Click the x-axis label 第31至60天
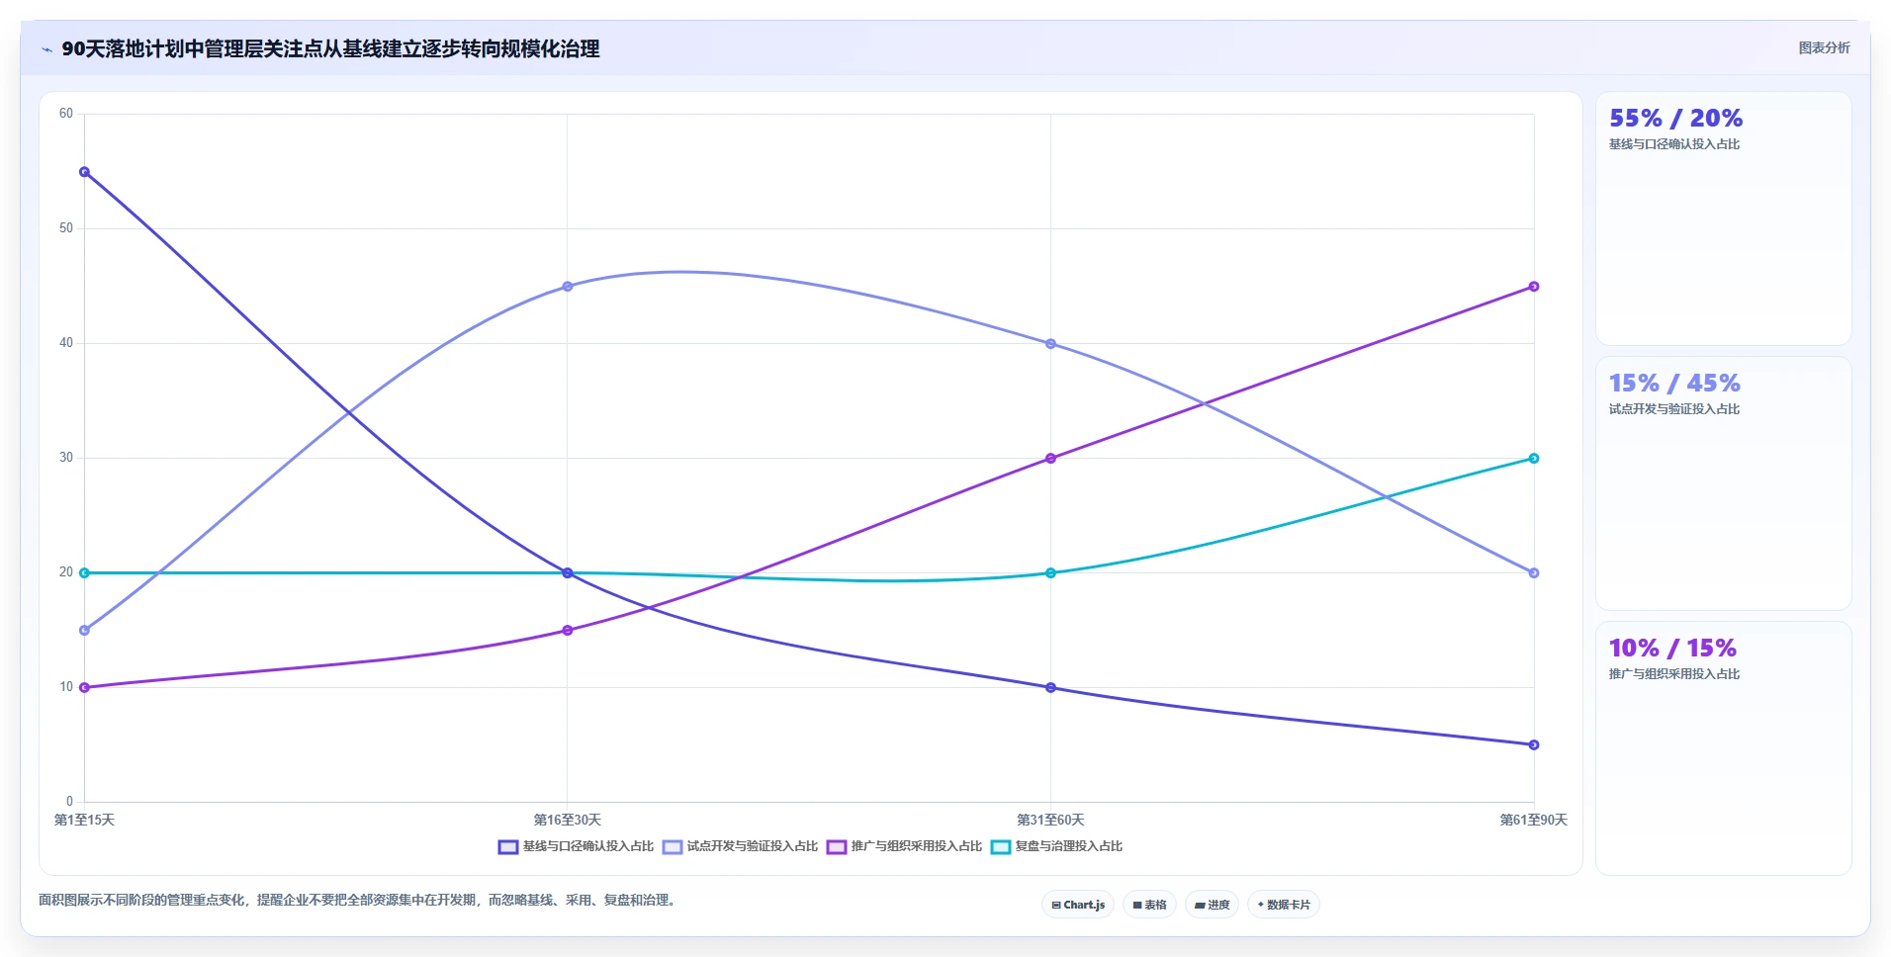The image size is (1891, 957). pyautogui.click(x=1050, y=821)
